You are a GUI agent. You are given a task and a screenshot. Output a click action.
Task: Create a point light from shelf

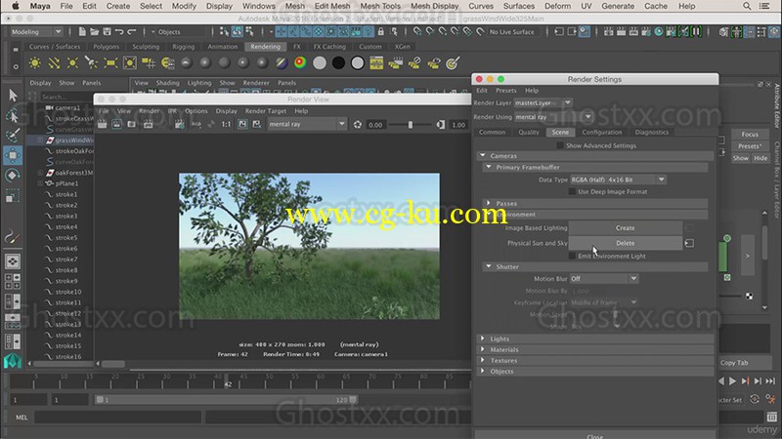[x=72, y=63]
